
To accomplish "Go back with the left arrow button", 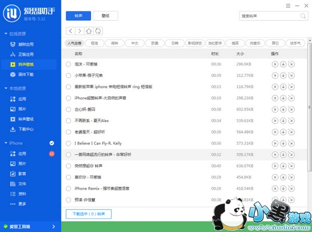I will [71, 31].
